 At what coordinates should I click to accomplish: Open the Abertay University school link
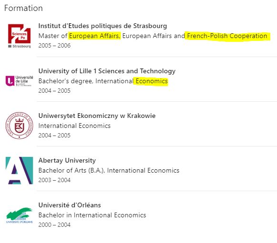[x=67, y=160]
